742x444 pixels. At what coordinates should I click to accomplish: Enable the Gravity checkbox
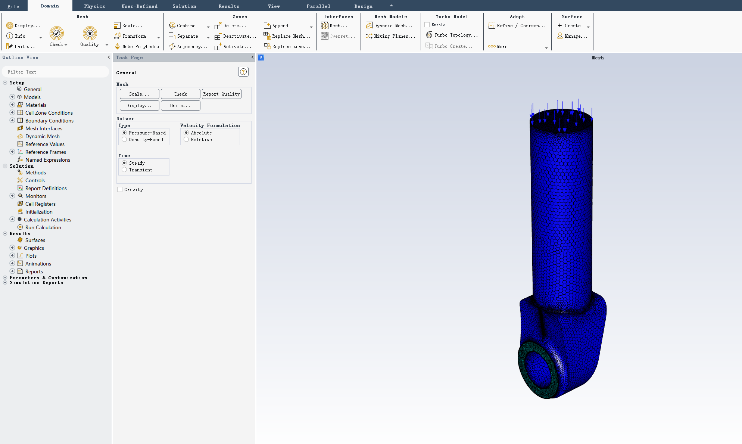click(x=120, y=189)
